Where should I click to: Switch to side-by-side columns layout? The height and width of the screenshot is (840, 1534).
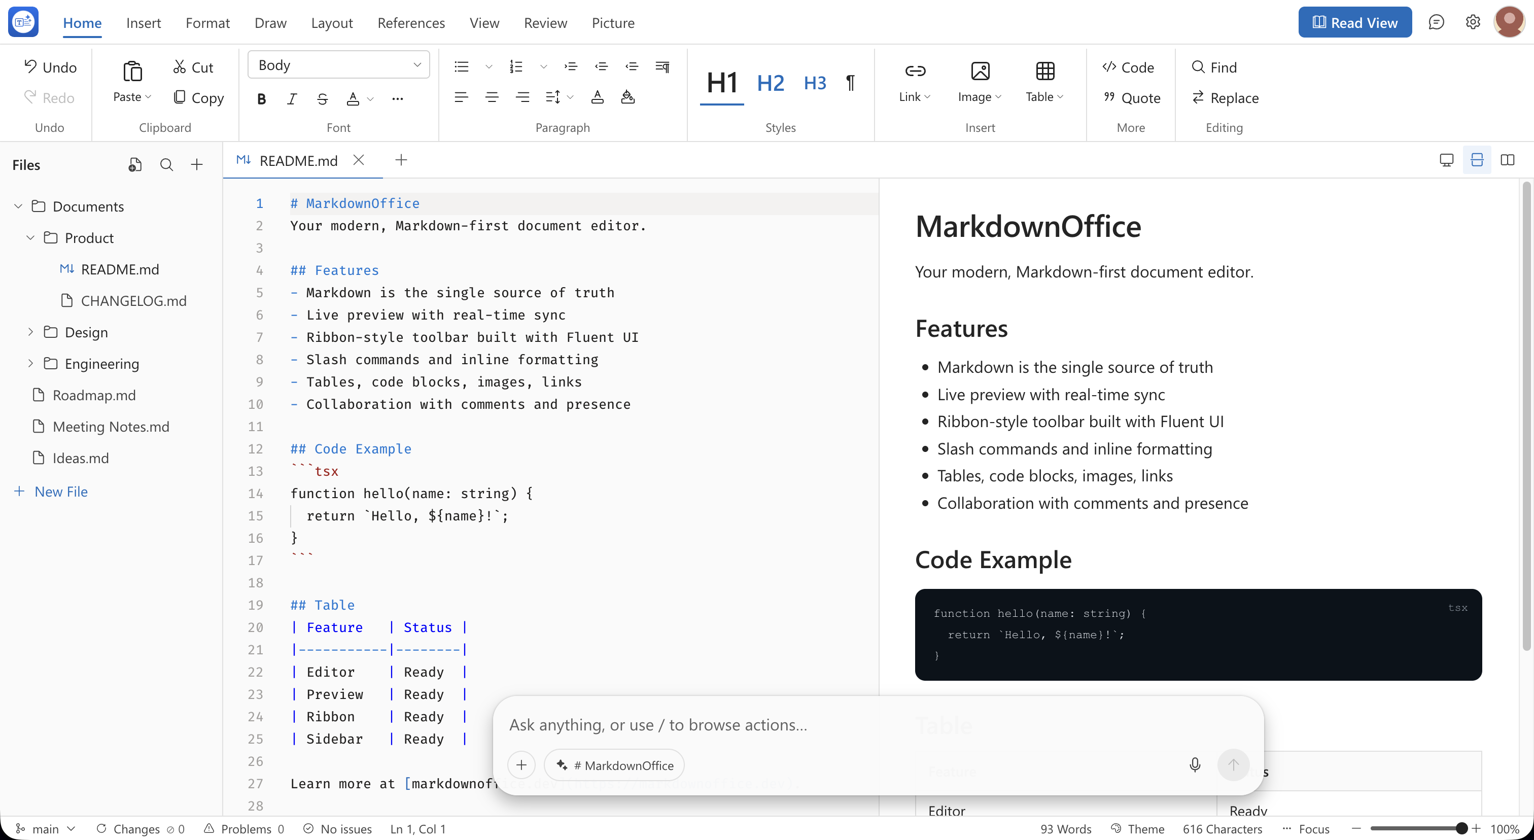pos(1507,160)
